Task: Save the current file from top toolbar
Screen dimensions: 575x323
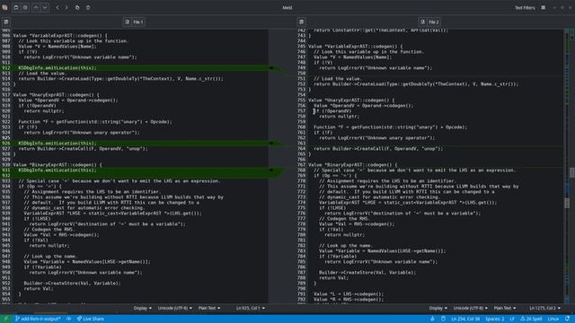Action: (16, 7)
